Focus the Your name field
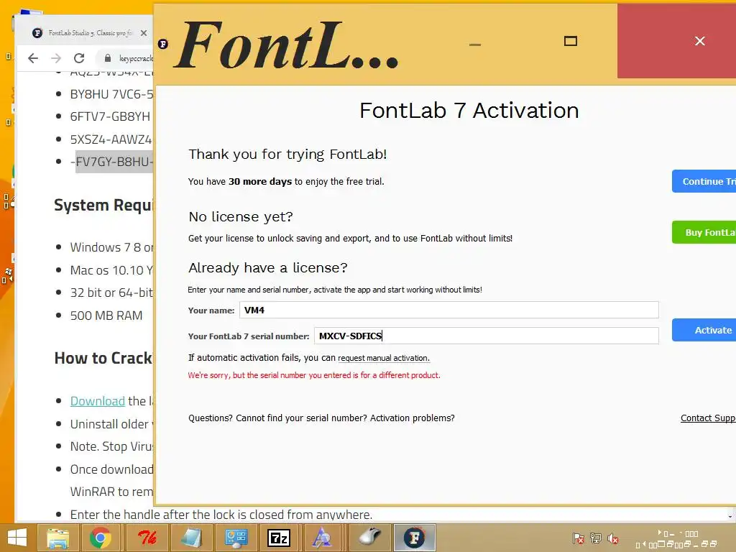Viewport: 736px width, 552px height. 448,310
